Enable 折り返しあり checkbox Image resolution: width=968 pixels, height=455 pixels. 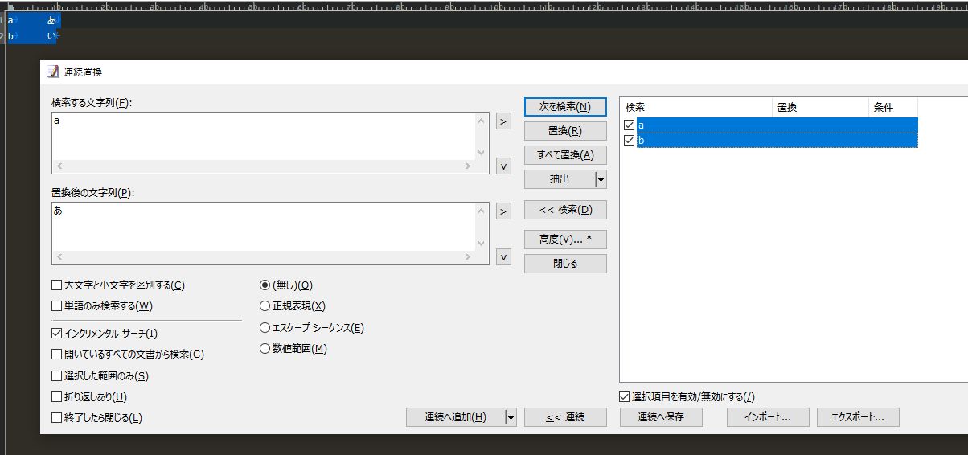(56, 396)
